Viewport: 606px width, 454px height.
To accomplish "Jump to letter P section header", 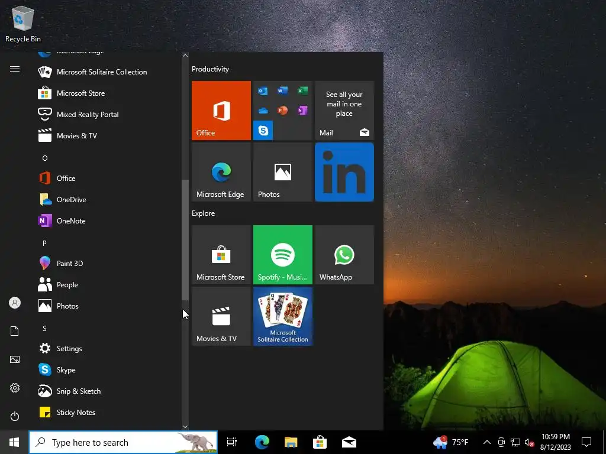I will pos(44,243).
